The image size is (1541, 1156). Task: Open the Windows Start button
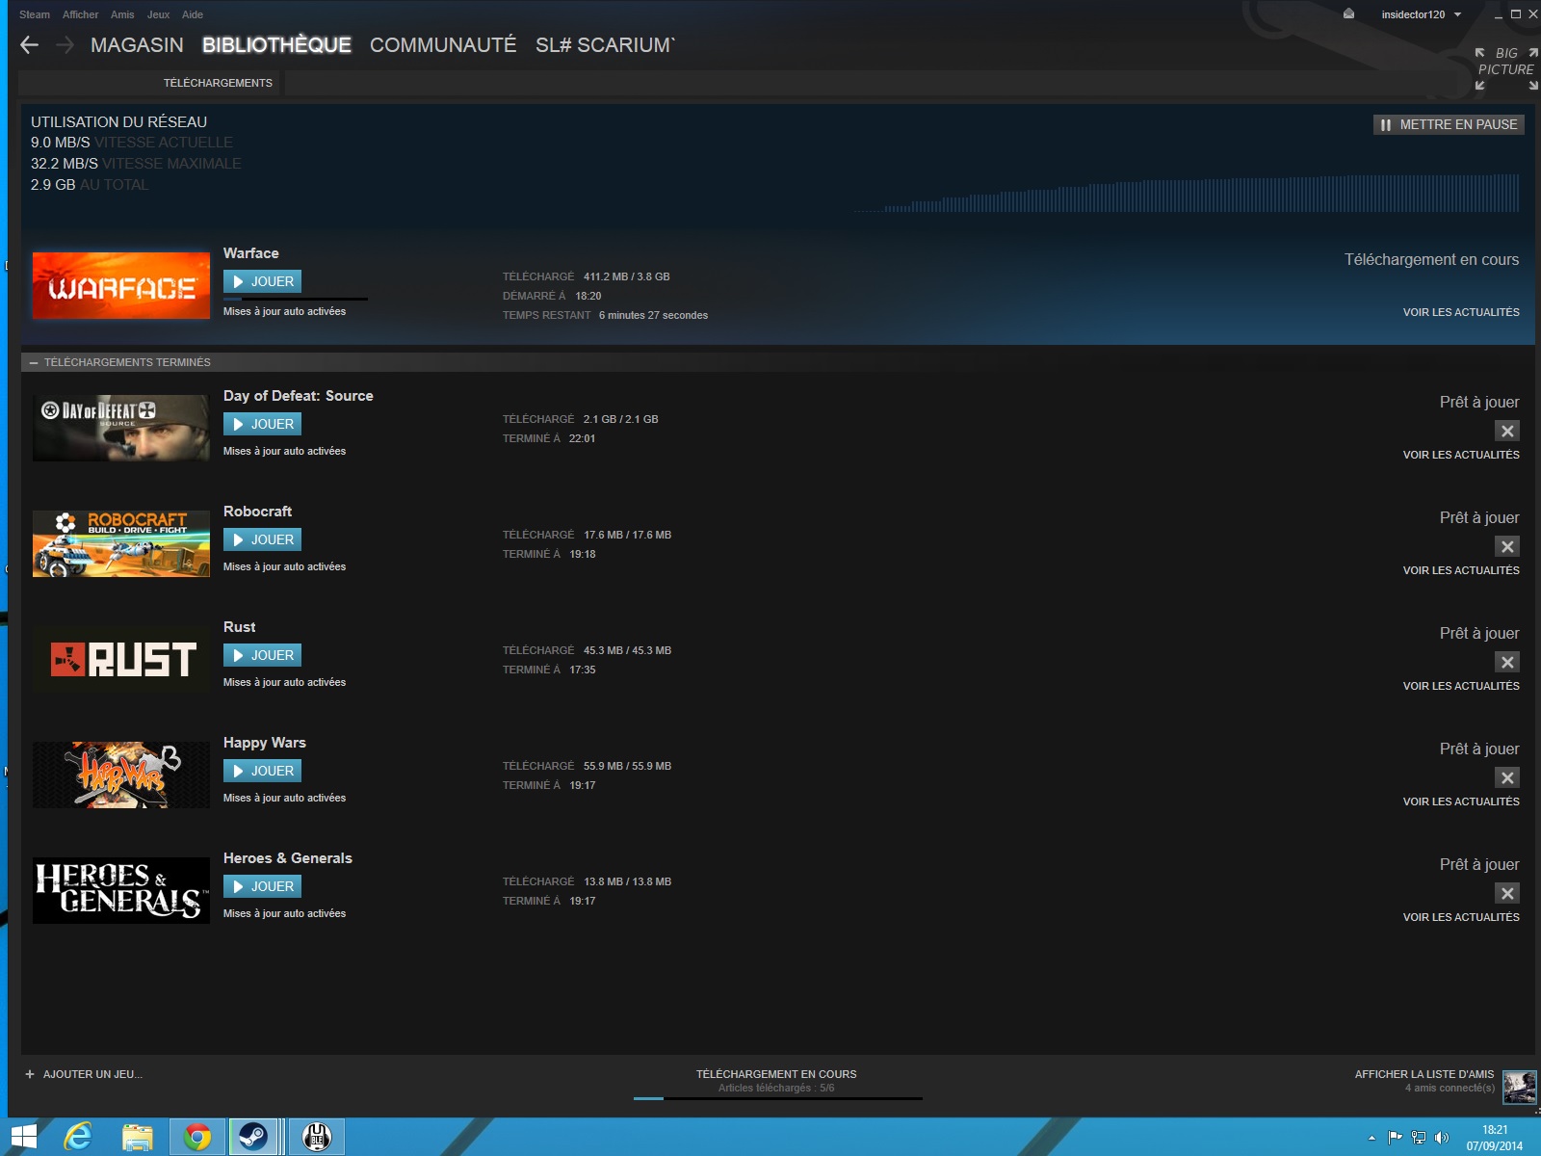point(23,1138)
